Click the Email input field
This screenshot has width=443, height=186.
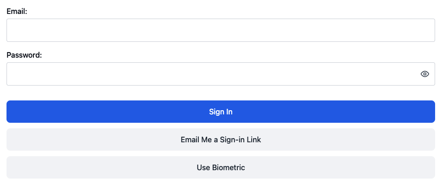click(x=221, y=30)
